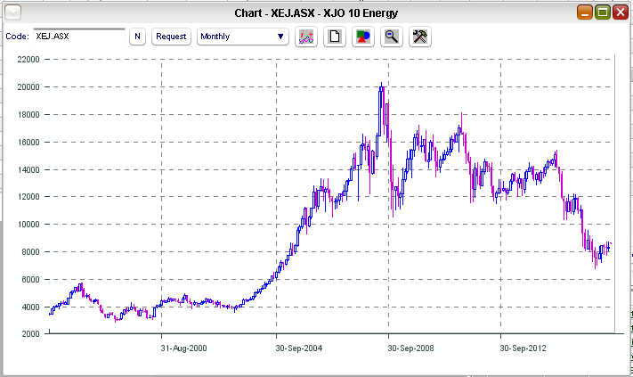
Task: Maximize the chart window
Action: coord(603,12)
